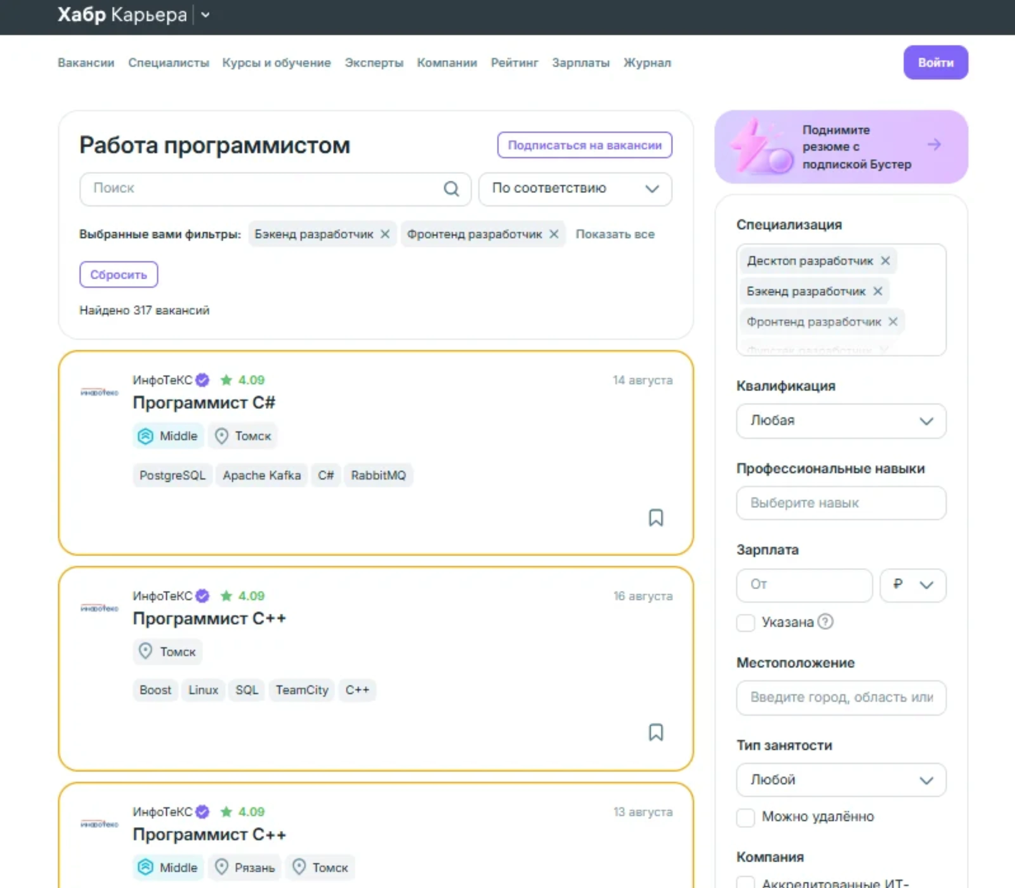
Task: Remove Бэкенд разработчик from Специализация box
Action: (x=878, y=291)
